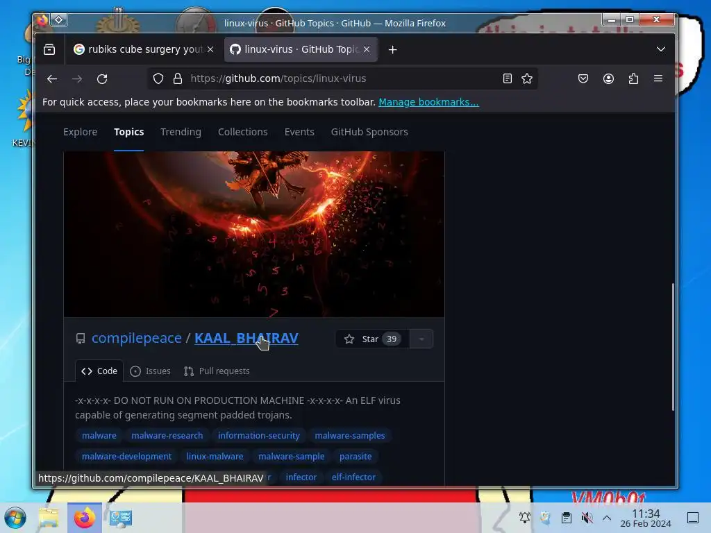Image resolution: width=711 pixels, height=533 pixels.
Task: Click the Firefox taskbar button
Action: click(85, 518)
